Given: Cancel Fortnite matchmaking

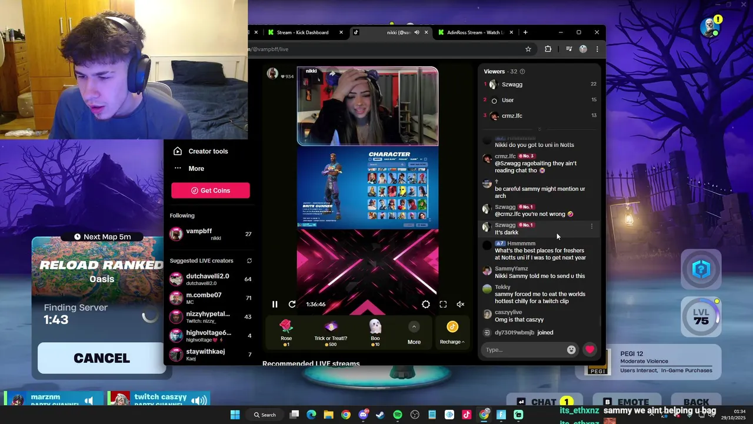Looking at the screenshot, I should coord(102,358).
